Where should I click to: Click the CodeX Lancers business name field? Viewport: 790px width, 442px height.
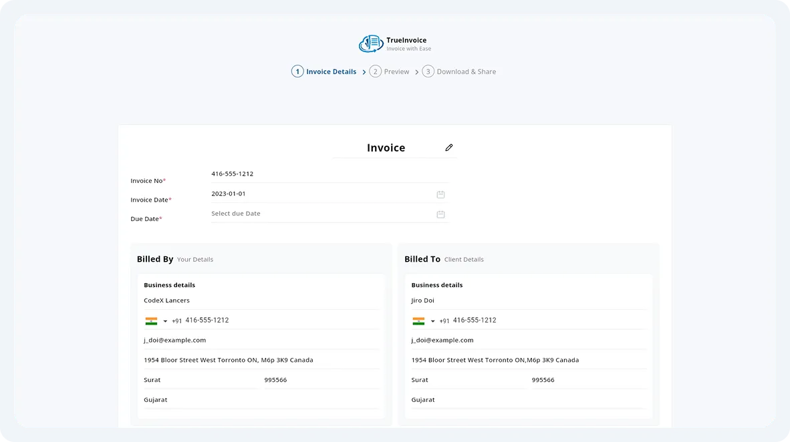(x=261, y=300)
